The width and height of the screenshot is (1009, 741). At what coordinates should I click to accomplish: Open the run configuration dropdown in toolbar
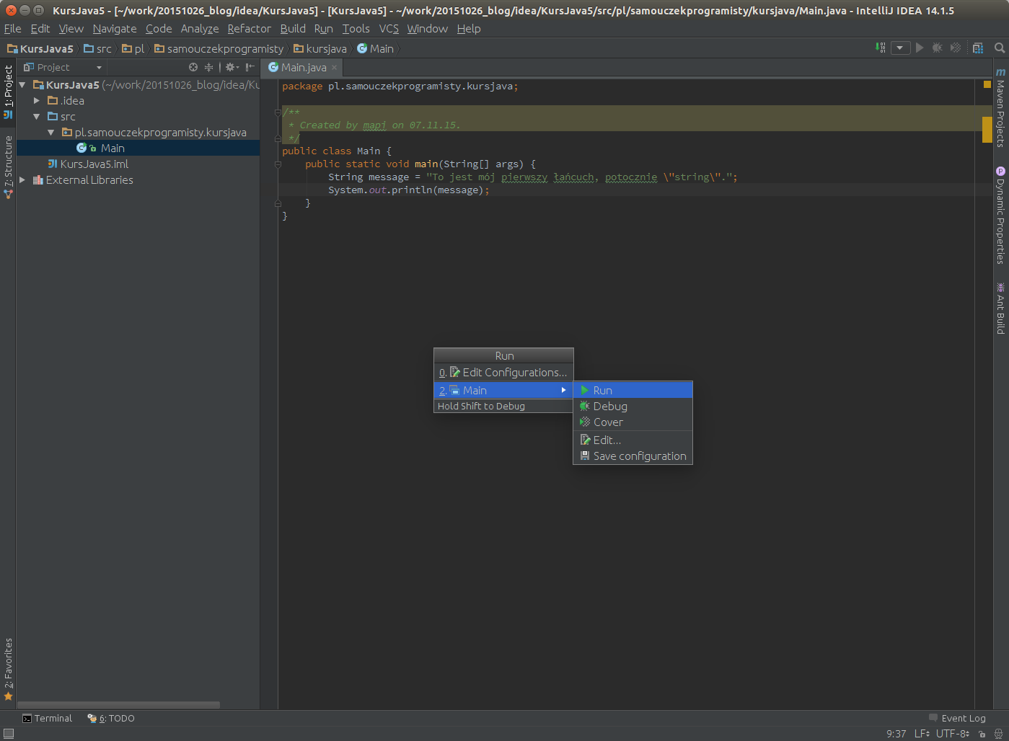coord(900,48)
